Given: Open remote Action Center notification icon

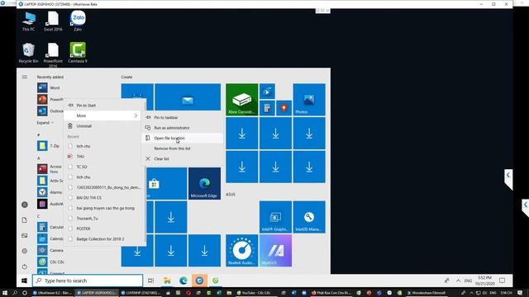Looking at the screenshot, I should [x=502, y=280].
